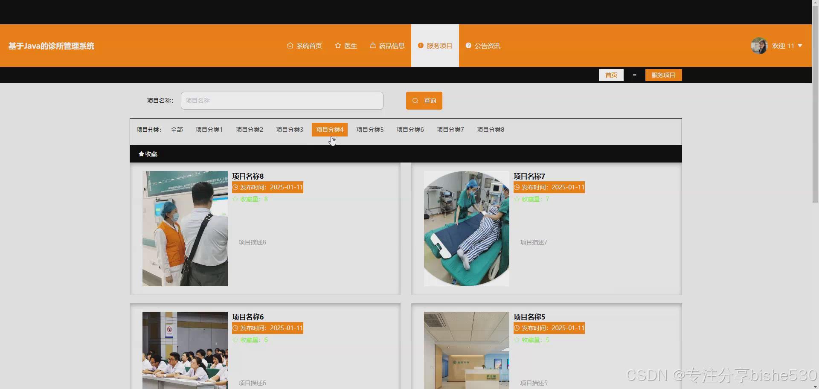Click the magnifier icon in 查询 button
819x389 pixels.
tap(415, 101)
